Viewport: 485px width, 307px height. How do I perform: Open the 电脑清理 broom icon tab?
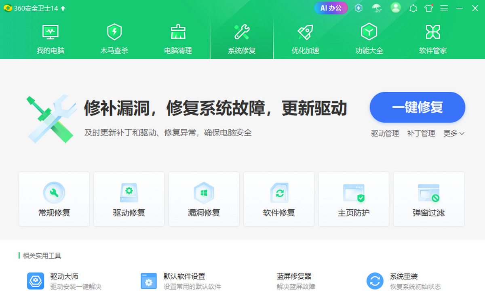[178, 38]
